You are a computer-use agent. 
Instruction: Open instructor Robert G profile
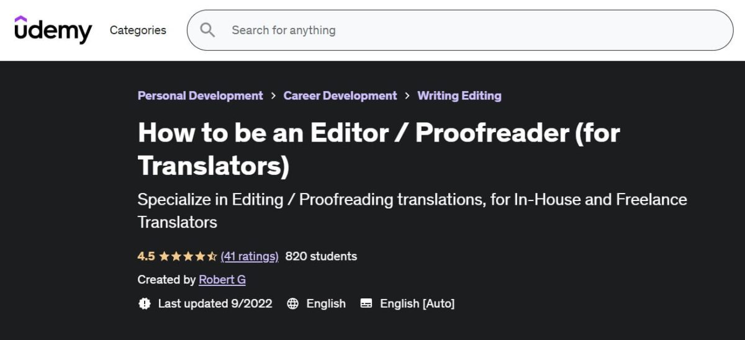(x=222, y=280)
